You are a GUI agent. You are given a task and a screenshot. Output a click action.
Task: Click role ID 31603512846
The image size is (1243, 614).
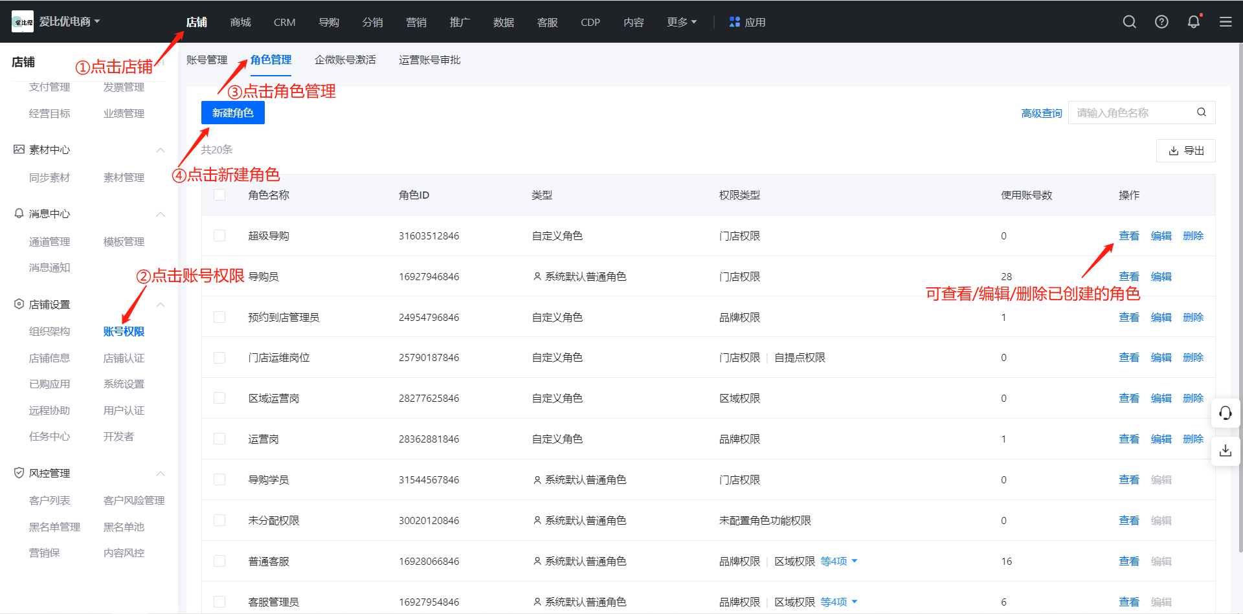[429, 236]
